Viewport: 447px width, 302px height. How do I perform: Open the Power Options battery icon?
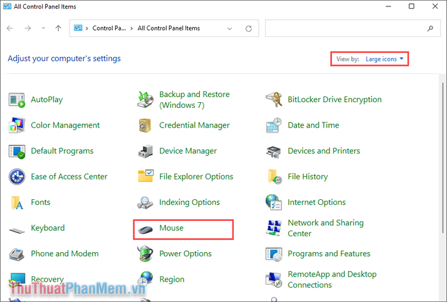tap(145, 253)
